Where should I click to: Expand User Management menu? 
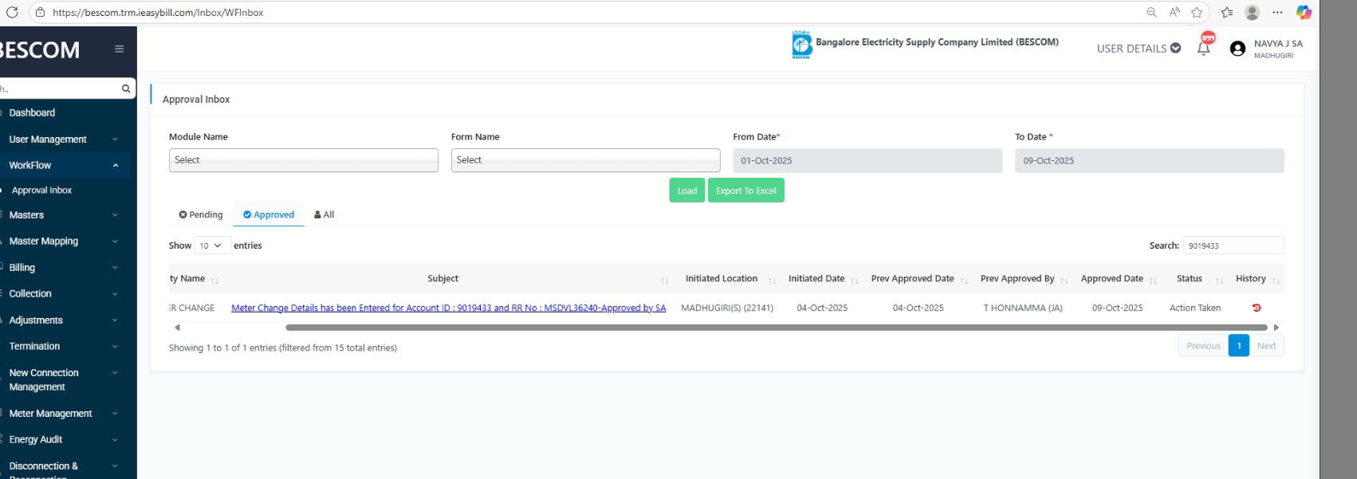(x=64, y=139)
